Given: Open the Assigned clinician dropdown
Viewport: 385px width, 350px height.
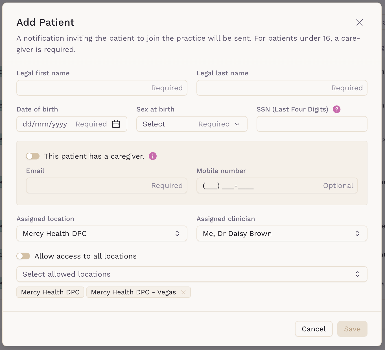Looking at the screenshot, I should [x=282, y=233].
